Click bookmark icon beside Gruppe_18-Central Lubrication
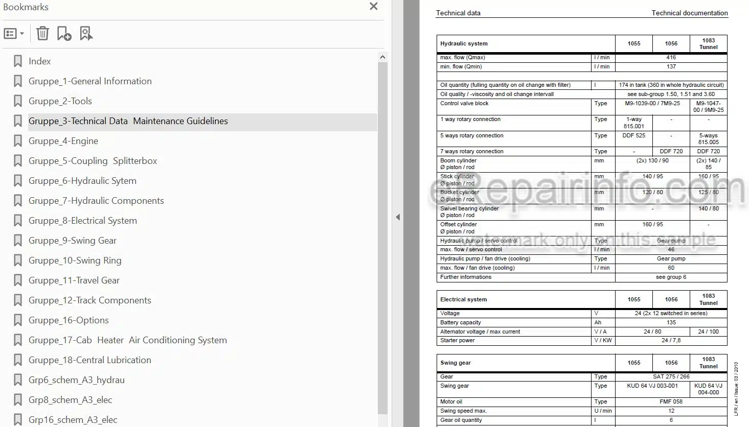 (18, 360)
